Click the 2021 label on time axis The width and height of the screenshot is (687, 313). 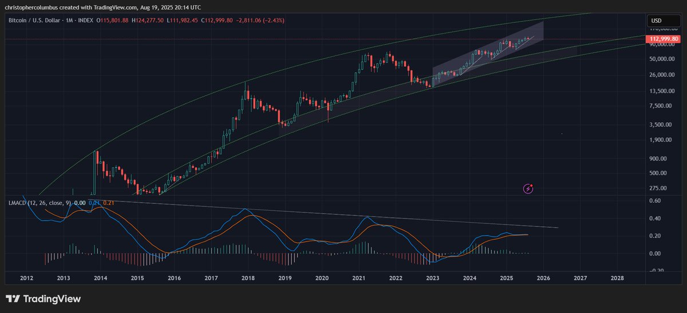point(359,278)
